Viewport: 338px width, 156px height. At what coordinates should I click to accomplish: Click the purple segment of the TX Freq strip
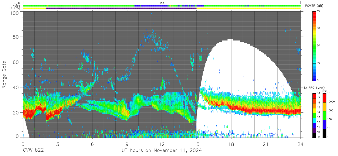point(121,8)
